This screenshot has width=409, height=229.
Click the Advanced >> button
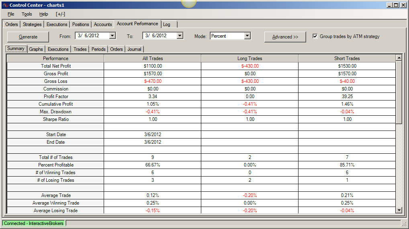click(285, 37)
